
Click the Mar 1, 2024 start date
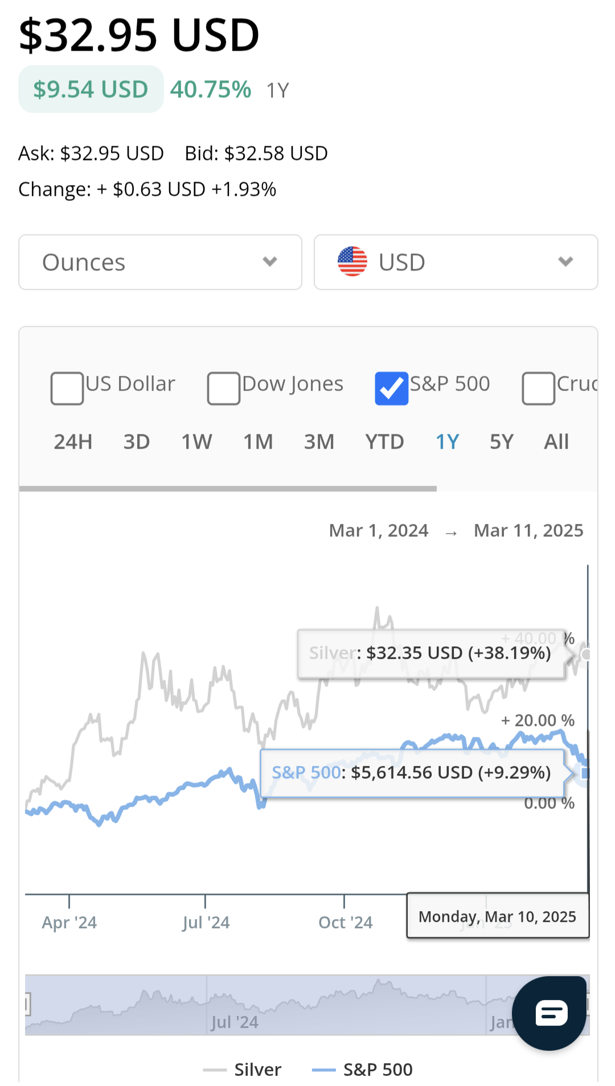point(379,531)
